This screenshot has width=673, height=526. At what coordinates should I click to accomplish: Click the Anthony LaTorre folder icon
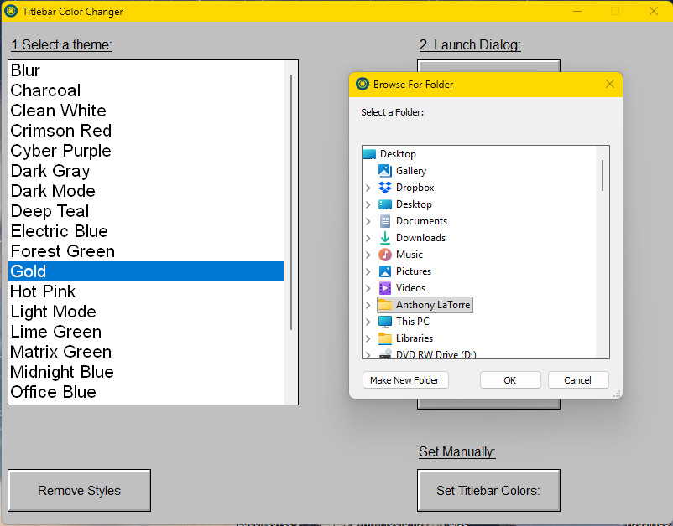(385, 305)
